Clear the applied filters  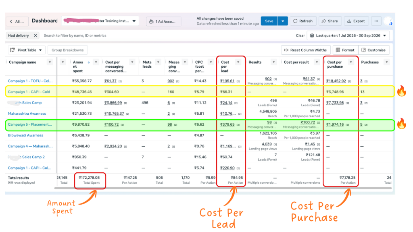[300, 35]
